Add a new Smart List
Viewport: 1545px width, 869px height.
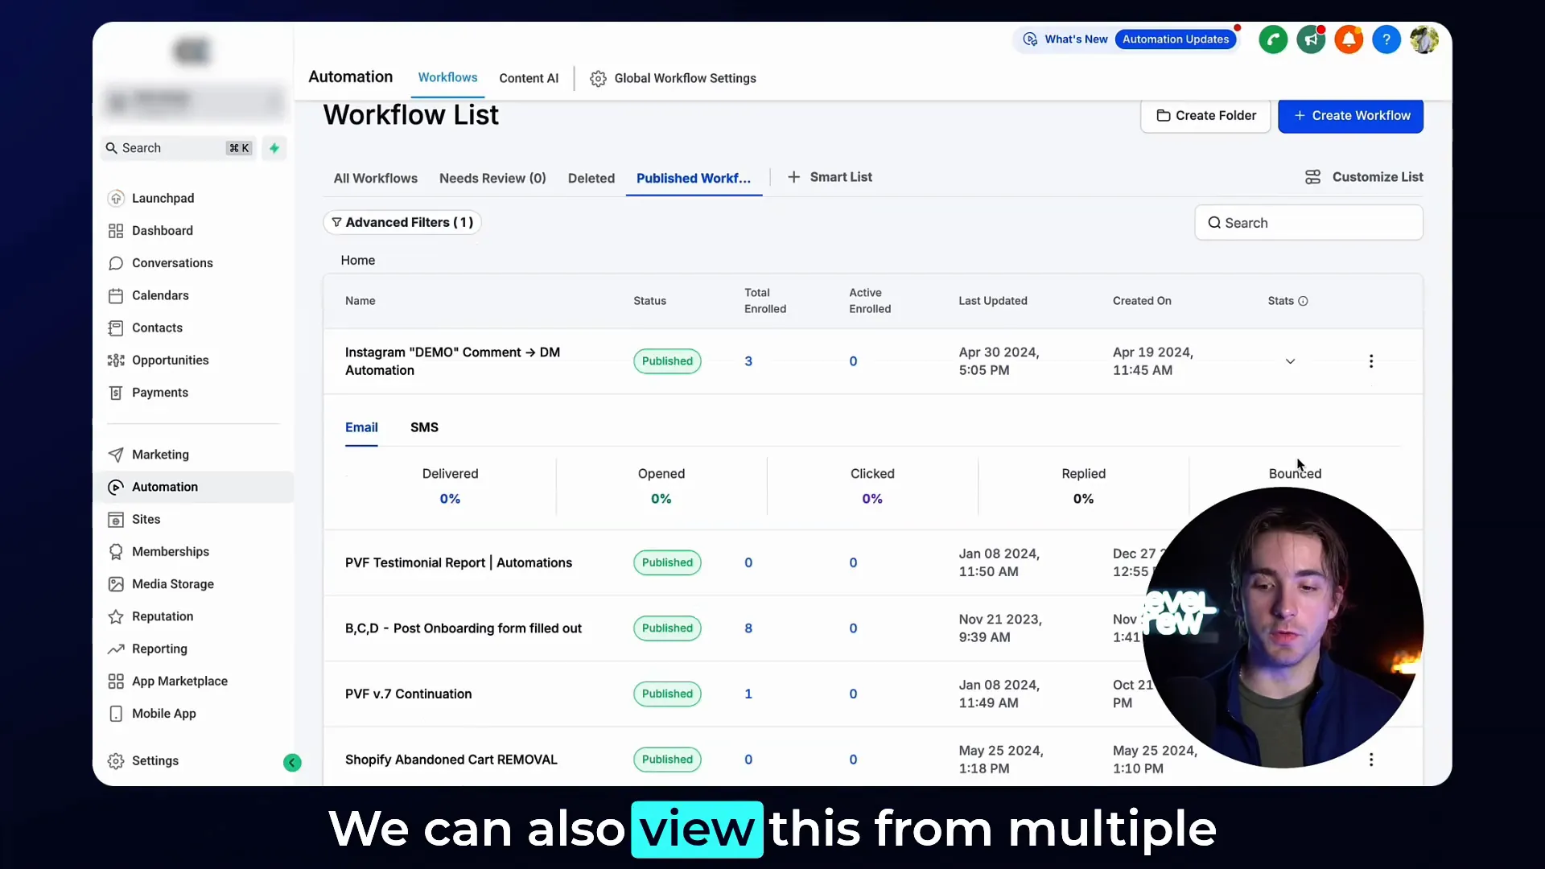click(x=830, y=177)
